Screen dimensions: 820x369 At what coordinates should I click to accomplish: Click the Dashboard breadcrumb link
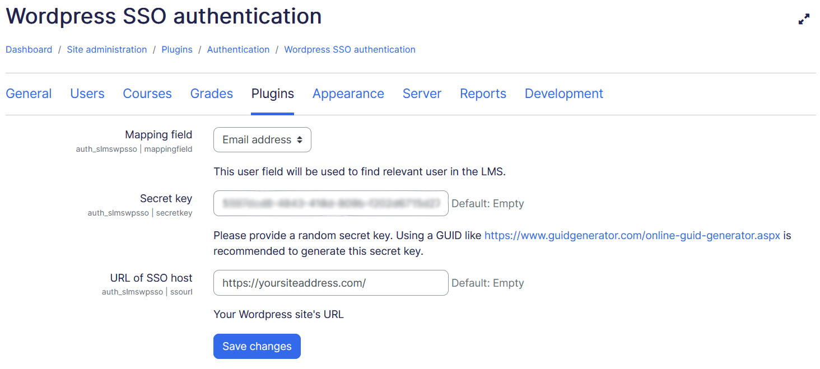29,49
